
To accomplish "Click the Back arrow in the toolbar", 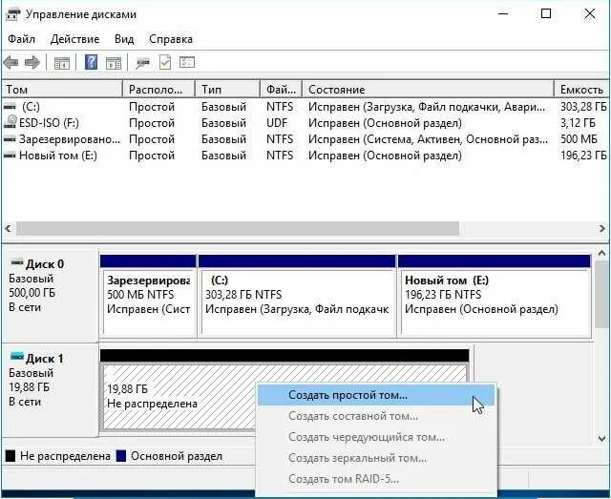I will (x=11, y=62).
